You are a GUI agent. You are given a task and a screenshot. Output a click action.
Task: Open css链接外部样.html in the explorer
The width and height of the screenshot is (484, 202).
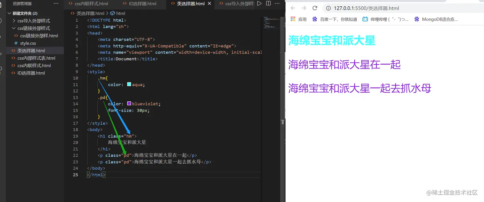tap(39, 36)
